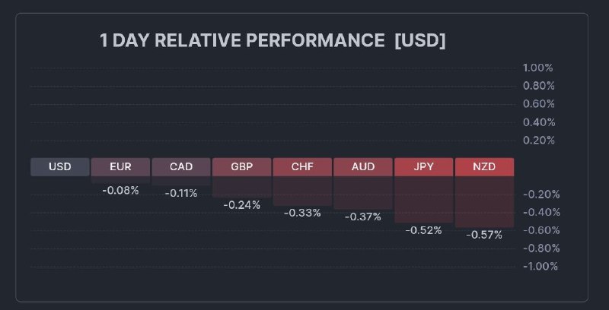609x310 pixels.
Task: Click the CAD -0.11% value label
Action: click(181, 194)
